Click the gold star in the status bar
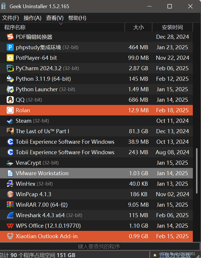This screenshot has width=201, height=258. coord(155,255)
